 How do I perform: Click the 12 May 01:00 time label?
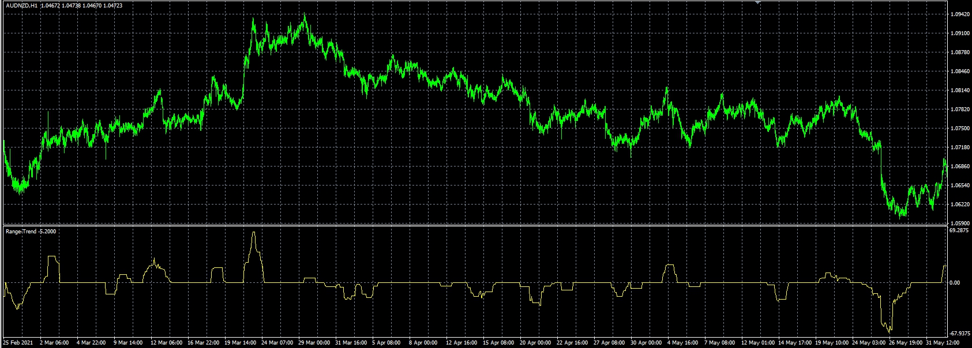pyautogui.click(x=759, y=343)
